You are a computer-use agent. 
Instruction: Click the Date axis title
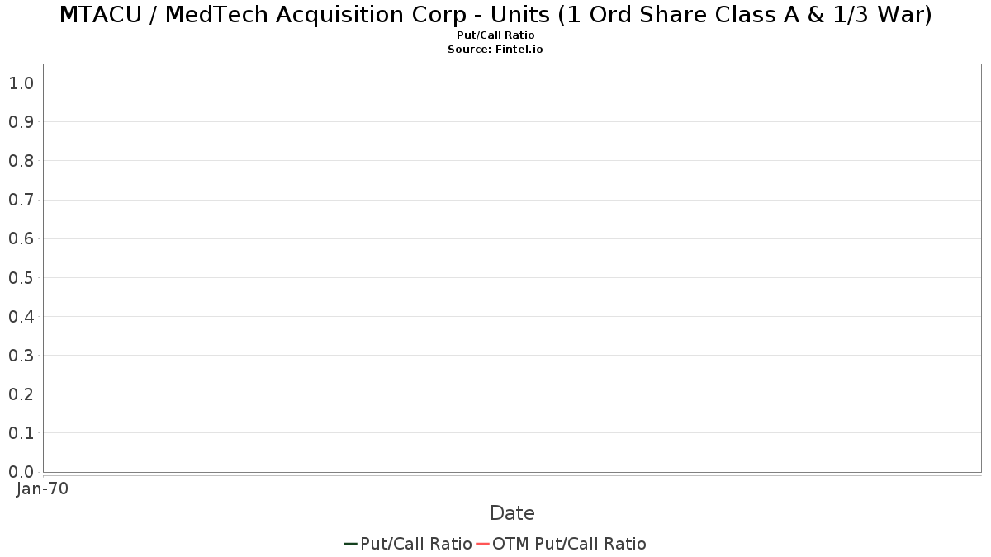pyautogui.click(x=512, y=513)
